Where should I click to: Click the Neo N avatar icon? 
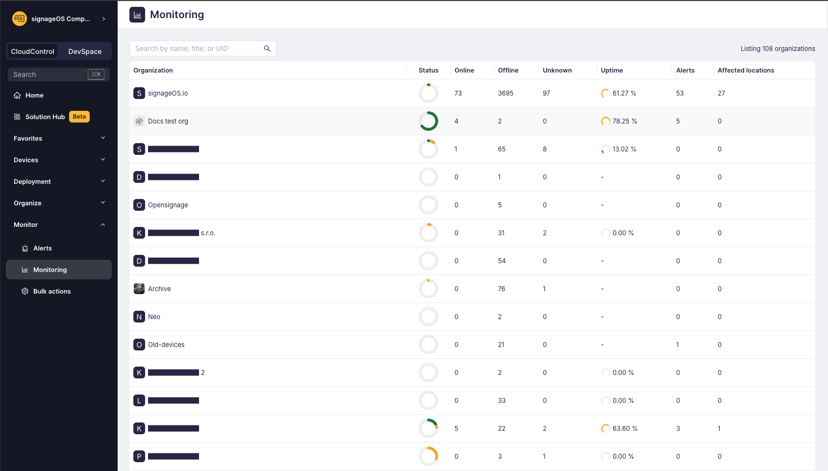tap(139, 317)
